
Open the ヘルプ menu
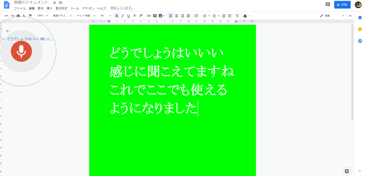(102, 9)
